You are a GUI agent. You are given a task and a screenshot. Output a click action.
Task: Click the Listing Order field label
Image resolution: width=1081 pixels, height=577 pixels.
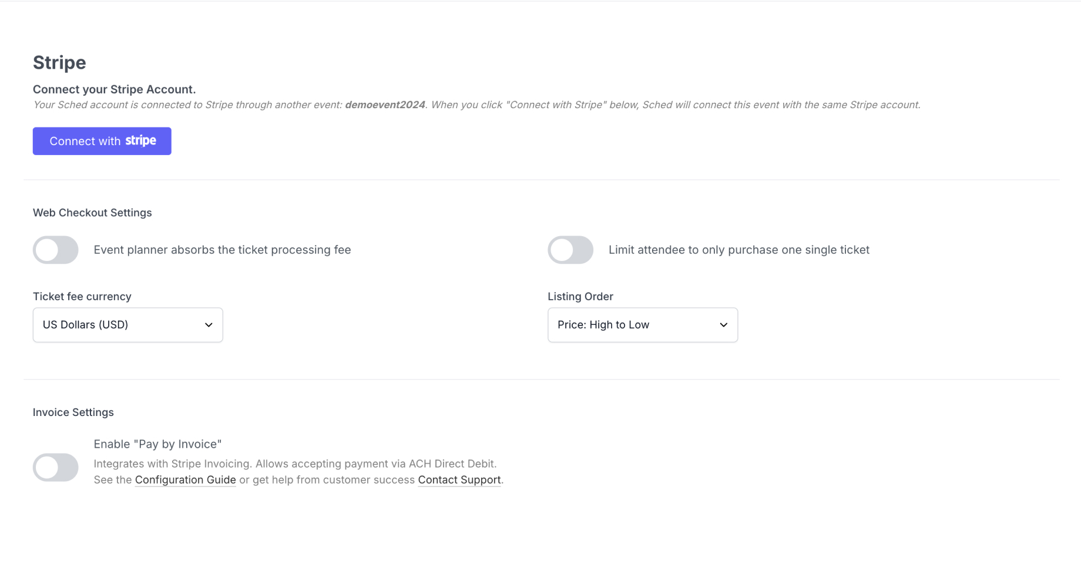[x=580, y=297]
